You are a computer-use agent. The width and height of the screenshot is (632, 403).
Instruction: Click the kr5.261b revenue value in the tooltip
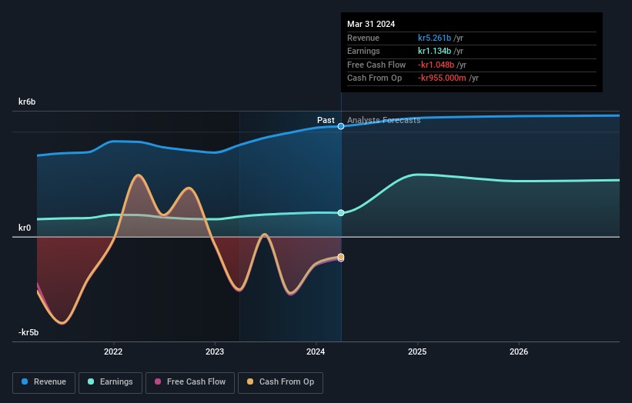tap(434, 38)
